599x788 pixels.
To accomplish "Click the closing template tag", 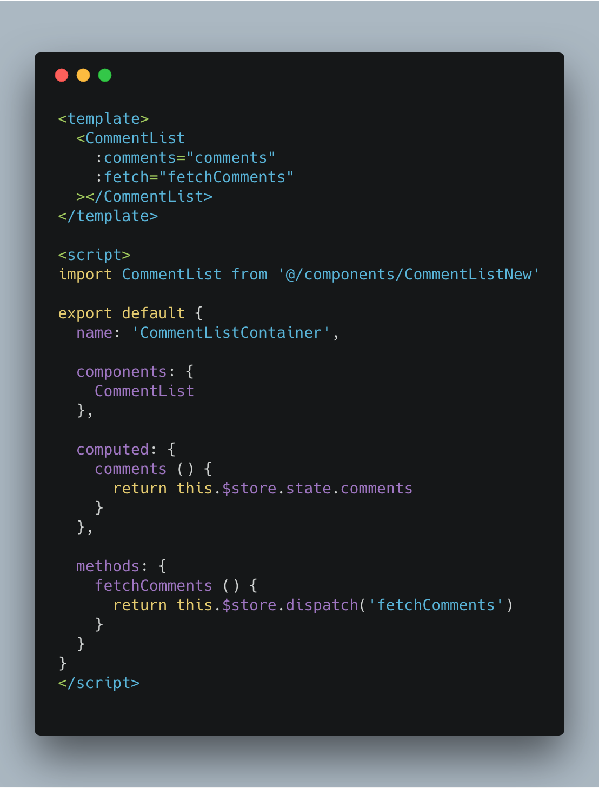I will pyautogui.click(x=108, y=216).
